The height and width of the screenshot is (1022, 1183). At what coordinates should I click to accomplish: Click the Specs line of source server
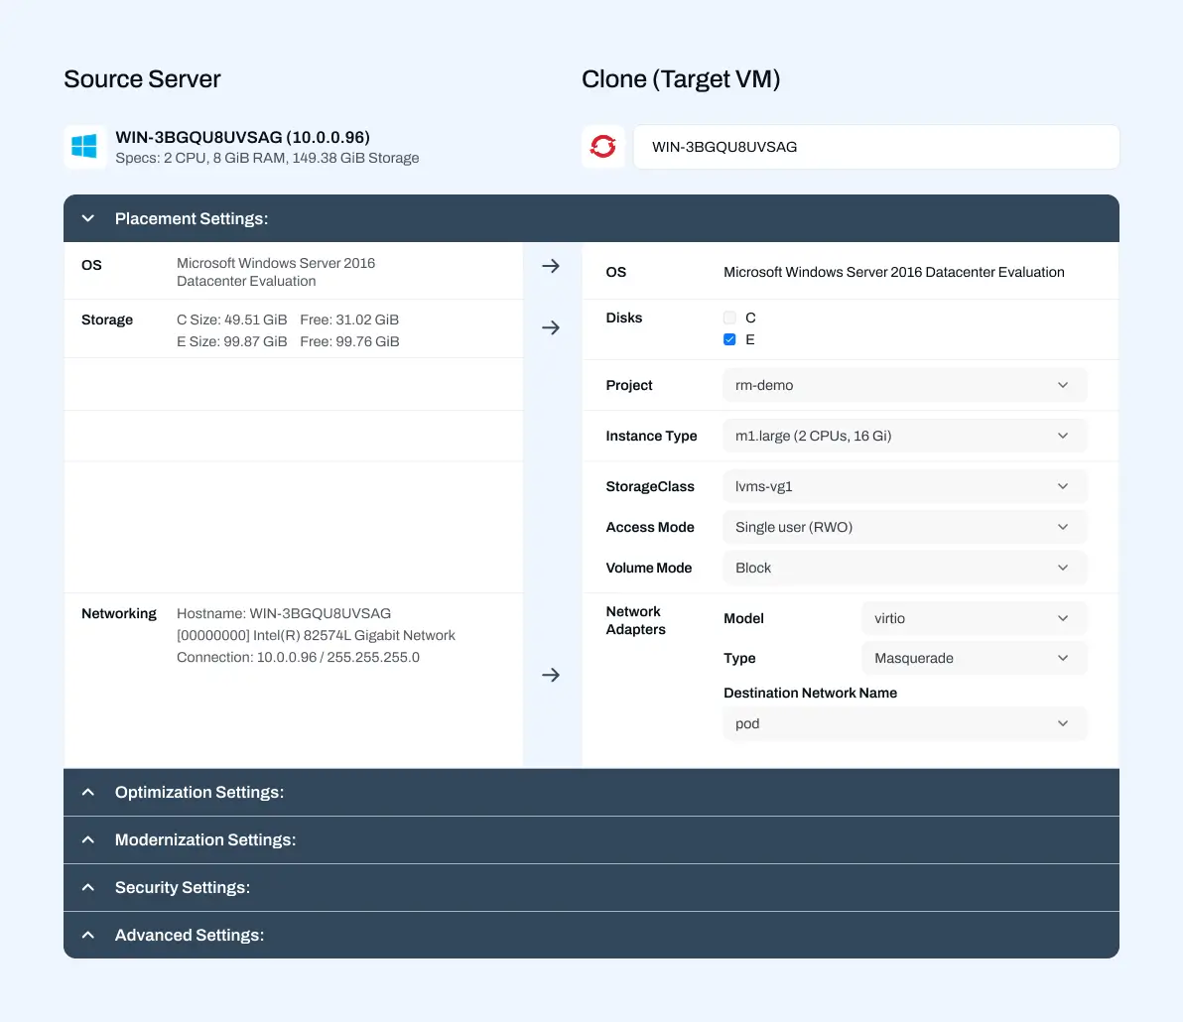[x=267, y=159]
